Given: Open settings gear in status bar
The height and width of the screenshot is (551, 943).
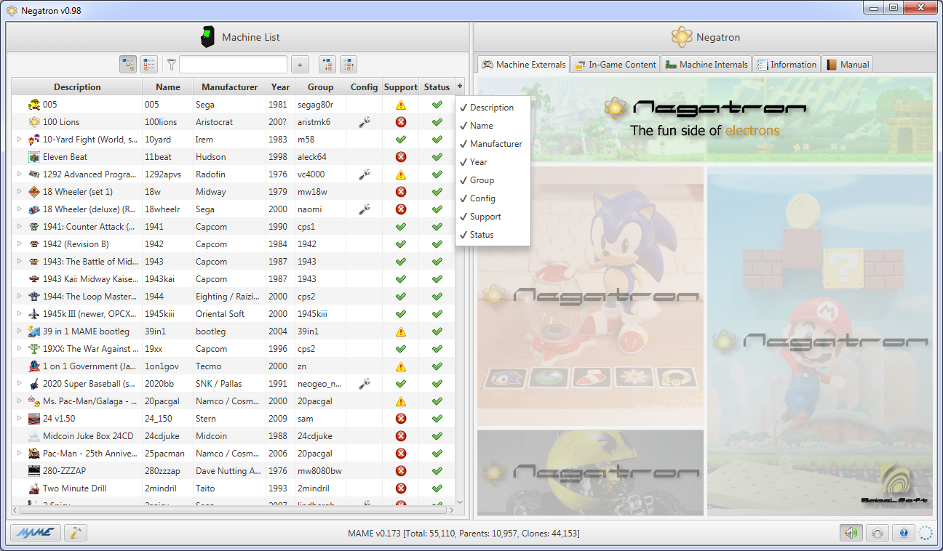Looking at the screenshot, I should click(x=877, y=533).
